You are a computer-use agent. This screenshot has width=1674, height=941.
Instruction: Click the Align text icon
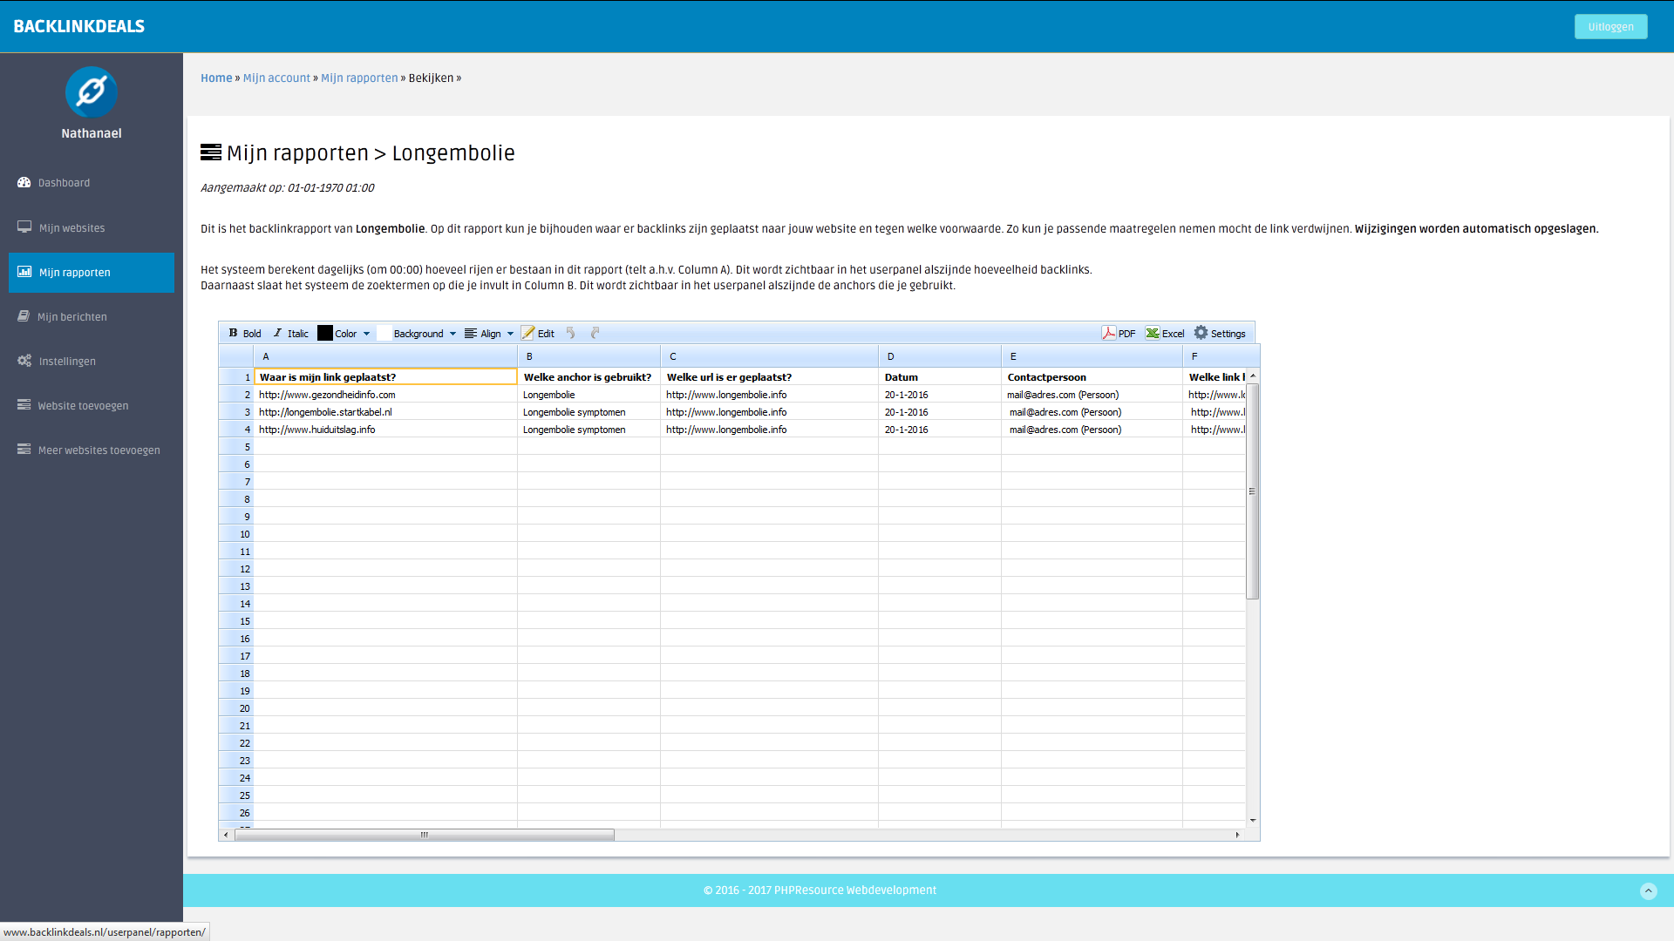[471, 333]
